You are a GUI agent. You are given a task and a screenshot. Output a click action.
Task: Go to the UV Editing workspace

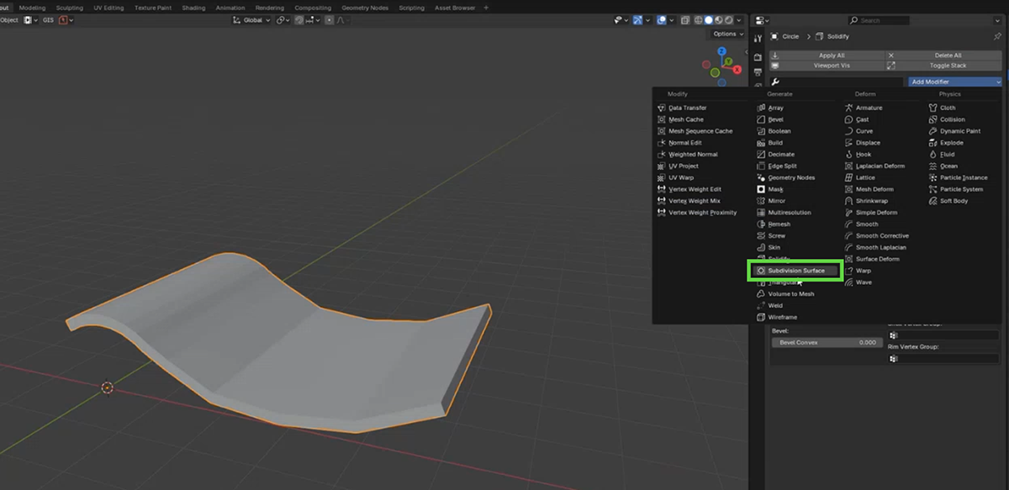[x=108, y=8]
